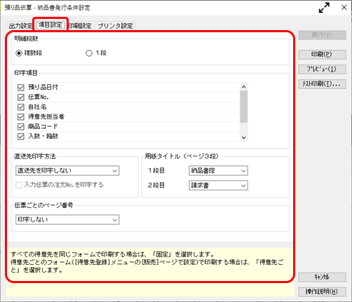Image resolution: width=352 pixels, height=302 pixels.
Task: Open the 直送先印字方法 dropdown
Action: click(x=67, y=171)
